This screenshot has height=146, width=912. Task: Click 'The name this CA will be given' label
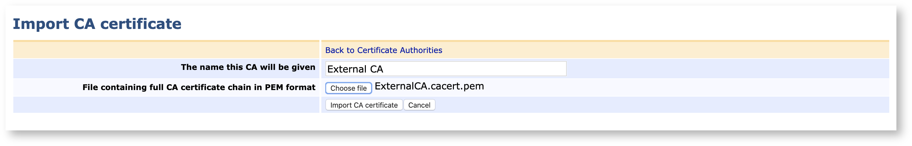[x=248, y=67]
